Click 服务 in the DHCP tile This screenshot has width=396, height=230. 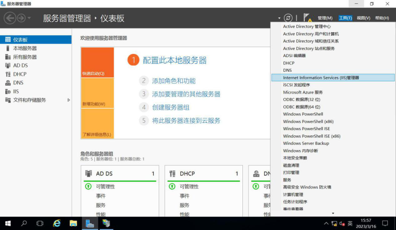click(x=184, y=205)
